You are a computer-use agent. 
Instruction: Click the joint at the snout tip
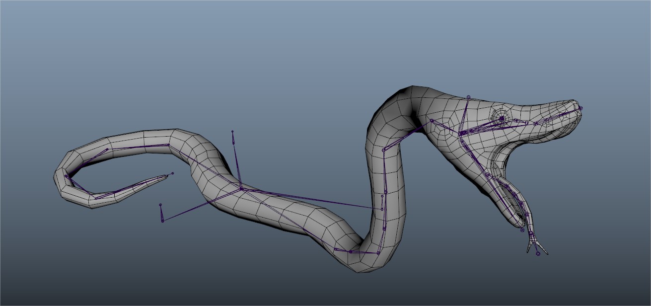pos(581,108)
